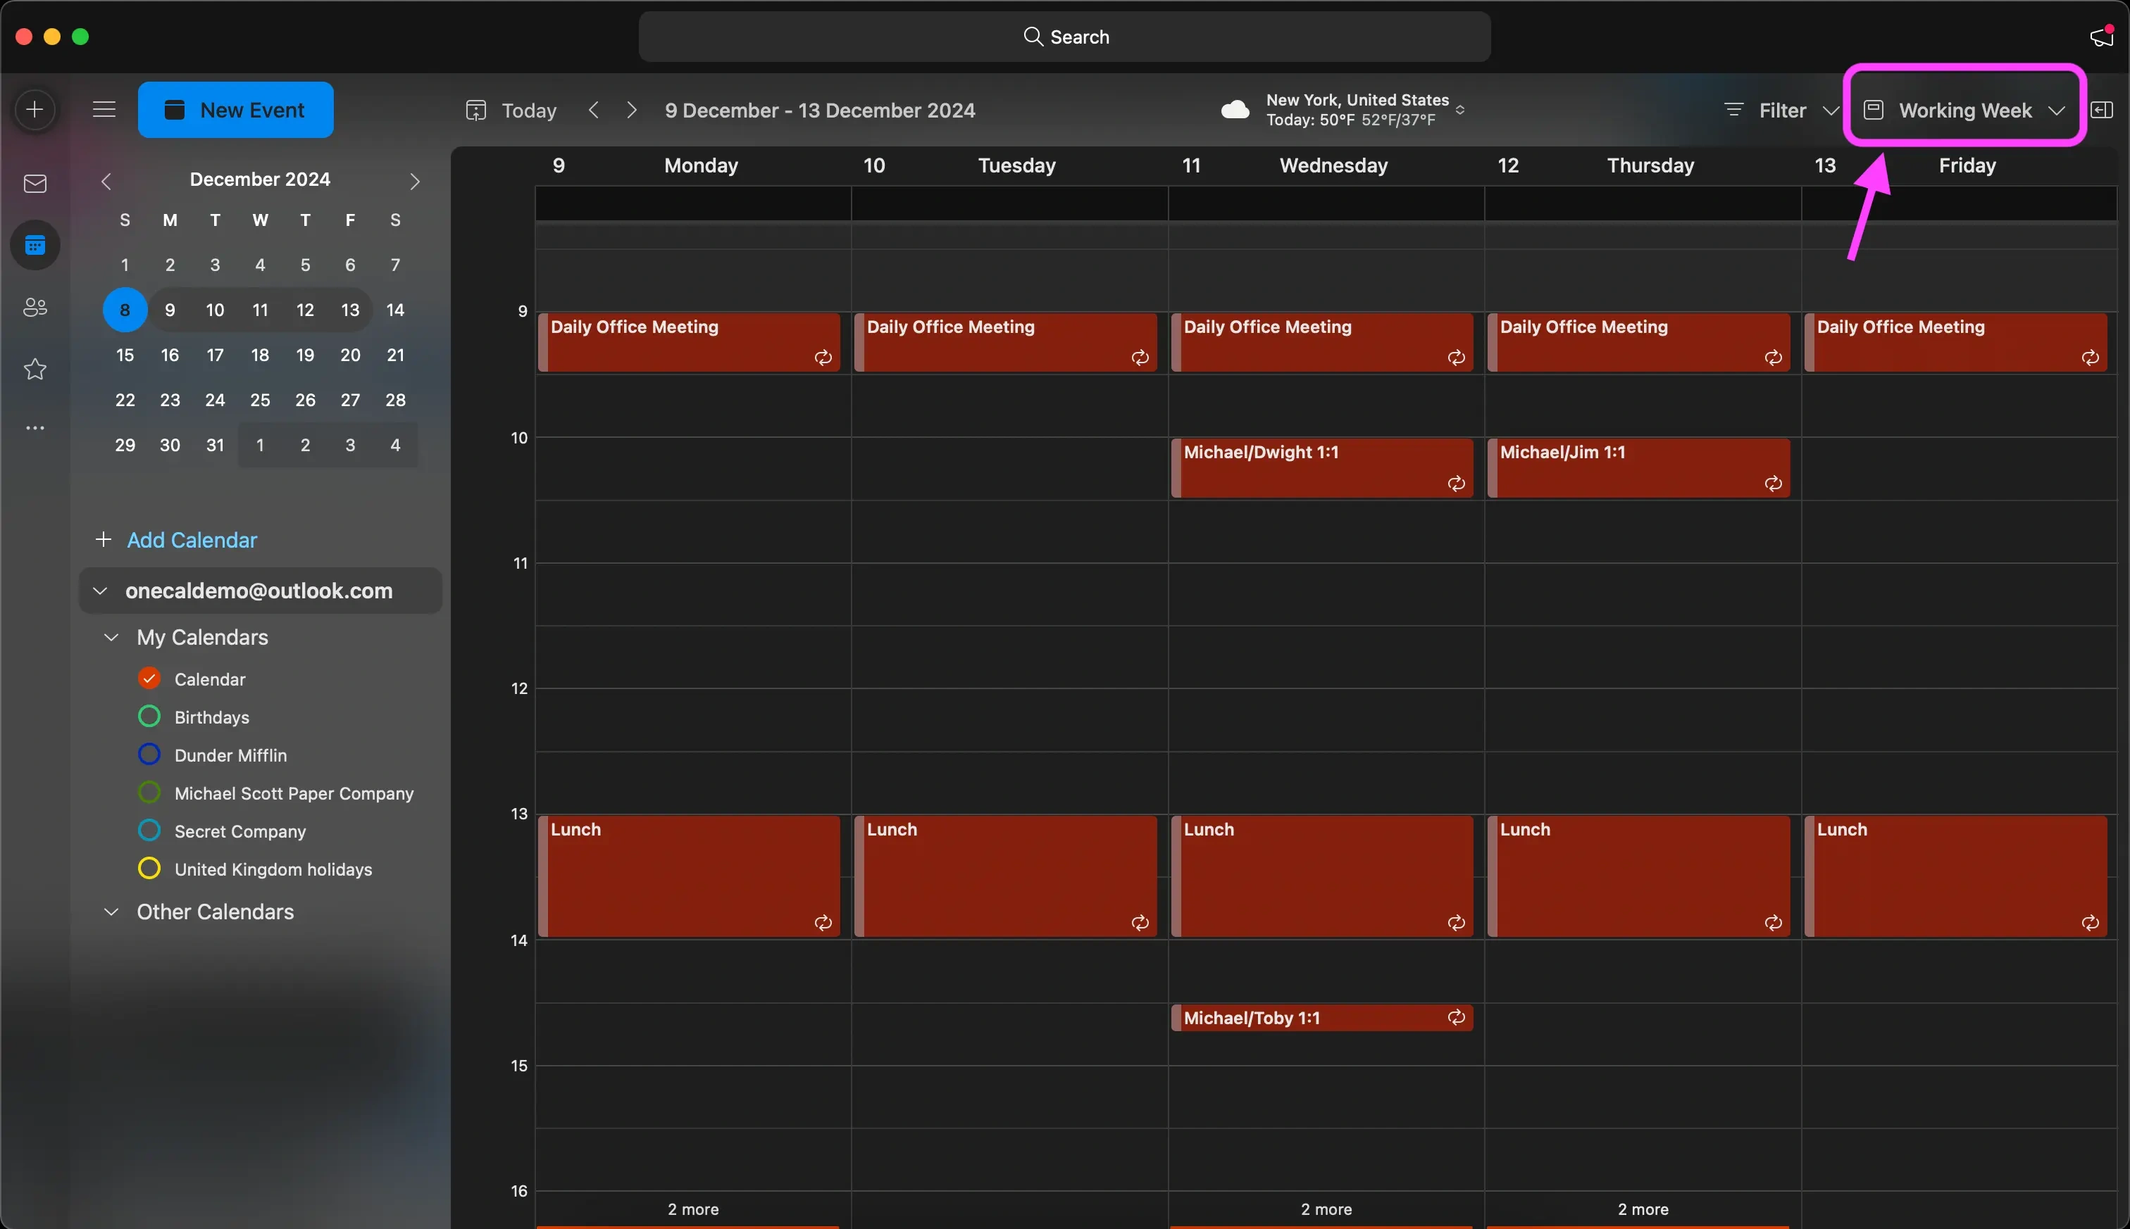Viewport: 2130px width, 1229px height.
Task: Open the sidebar collapse icon
Action: pos(104,110)
